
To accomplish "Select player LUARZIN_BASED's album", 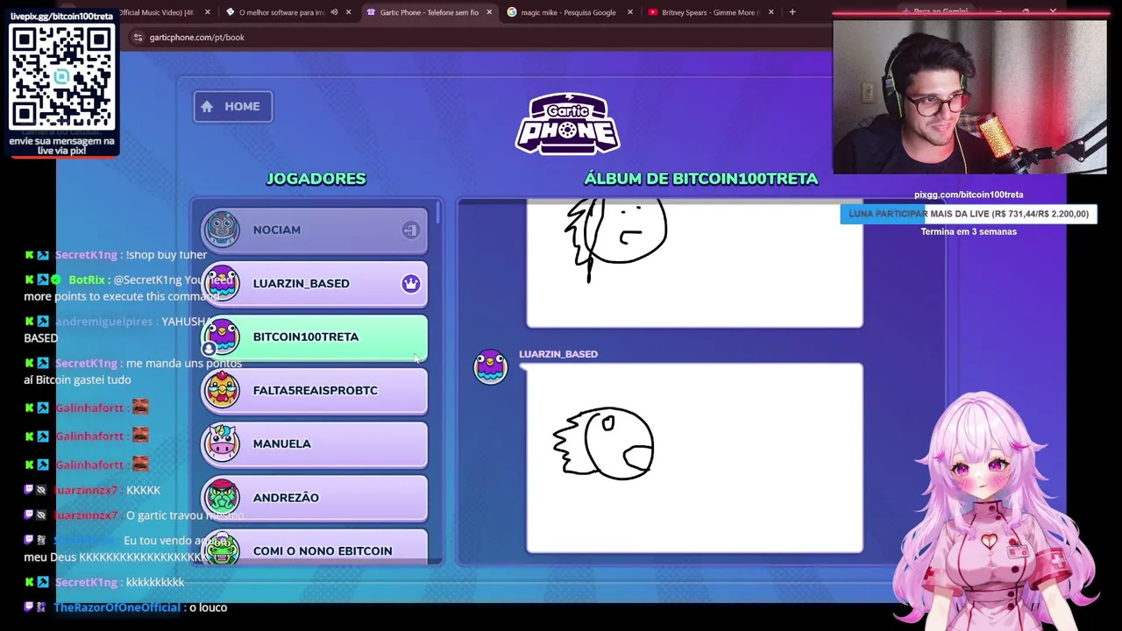I will point(315,283).
